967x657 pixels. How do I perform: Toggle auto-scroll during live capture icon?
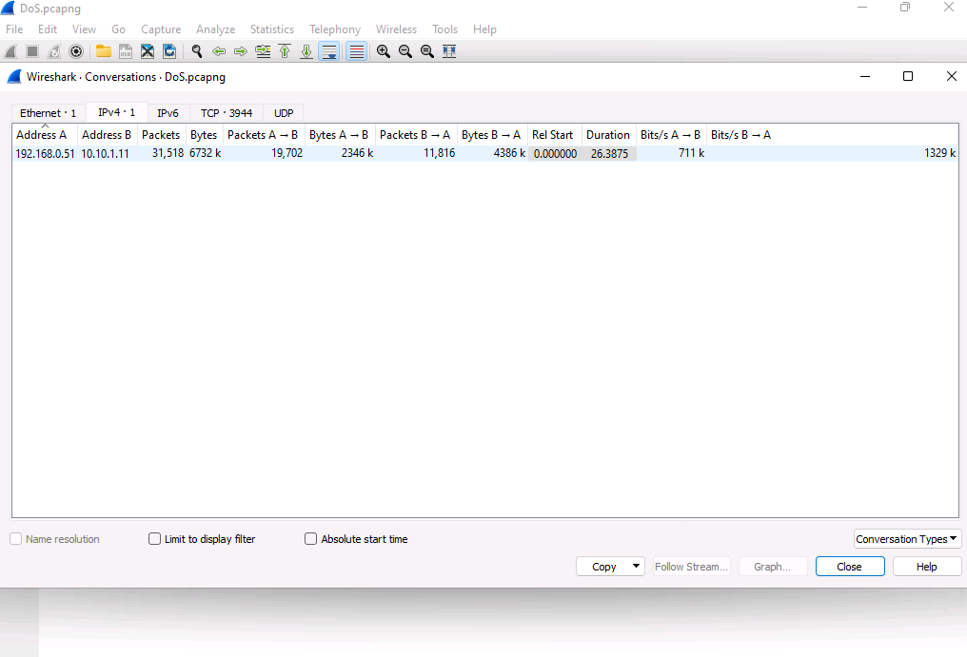(328, 51)
